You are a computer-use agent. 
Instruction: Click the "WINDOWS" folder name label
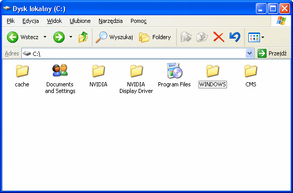(213, 84)
